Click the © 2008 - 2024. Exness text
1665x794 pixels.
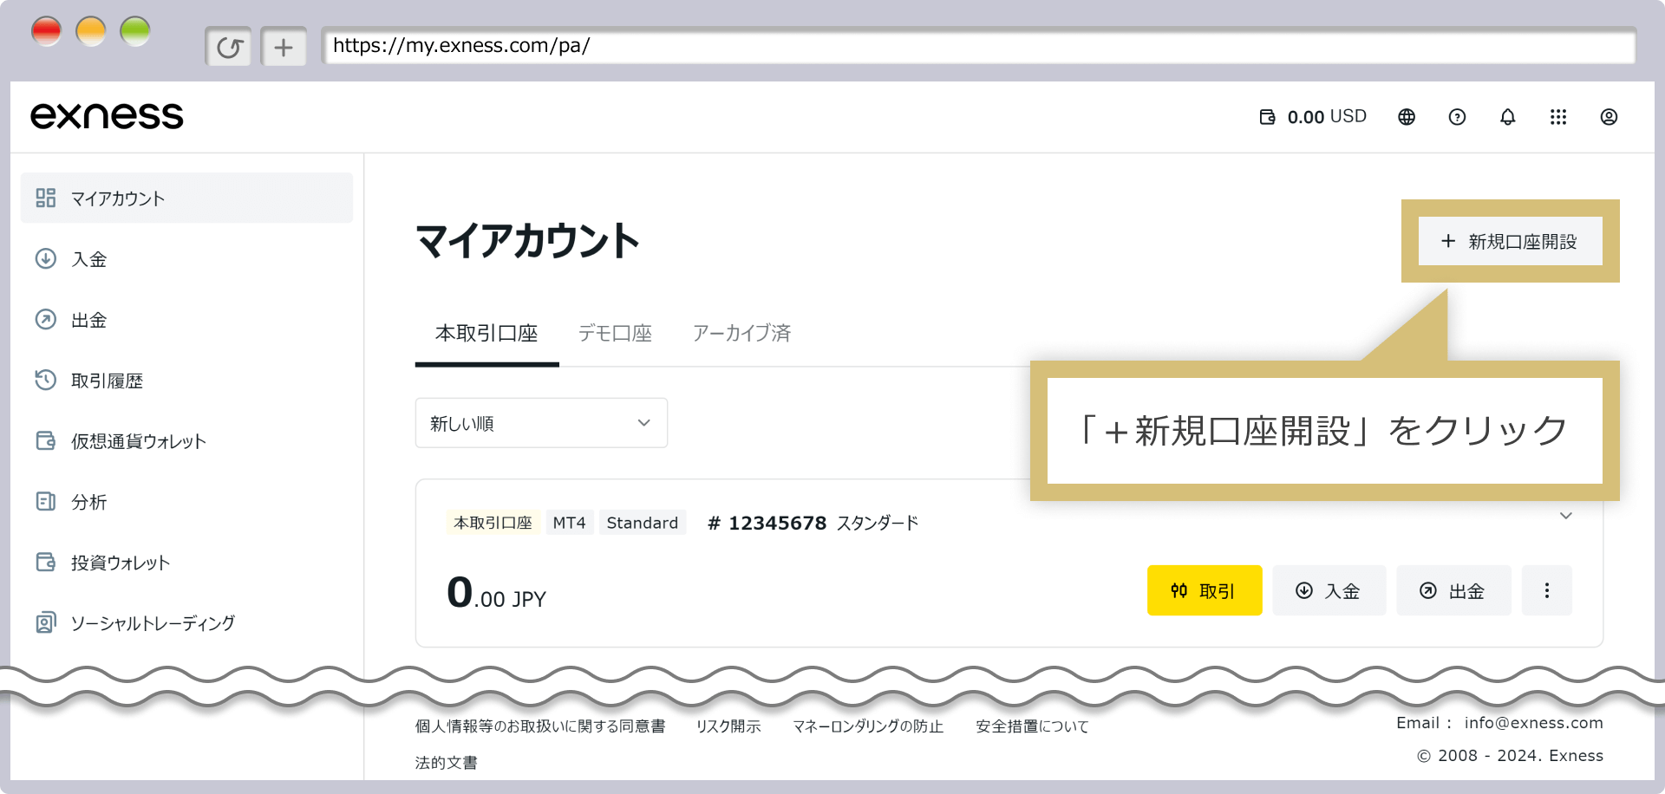1511,756
